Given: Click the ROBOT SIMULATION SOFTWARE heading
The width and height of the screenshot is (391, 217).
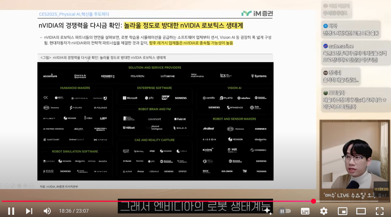Looking at the screenshot, I should tap(75, 151).
